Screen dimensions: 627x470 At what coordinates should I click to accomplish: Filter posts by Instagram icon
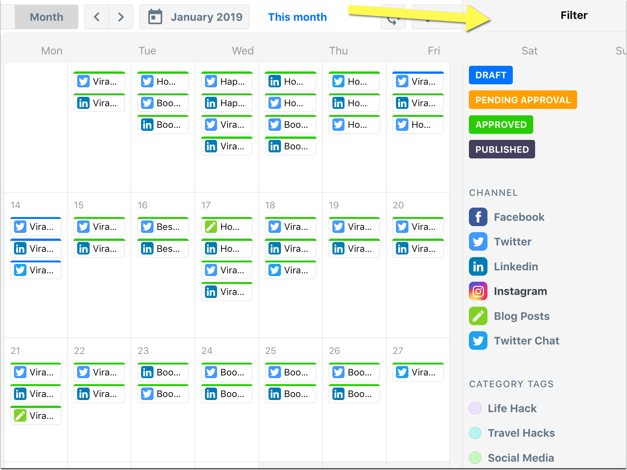click(478, 291)
